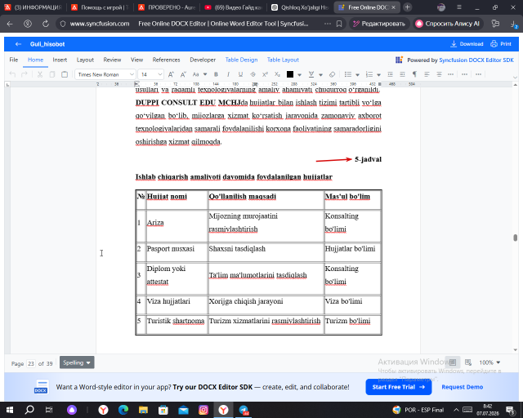523x418 pixels.
Task: Click the Cut scissors icon
Action: (x=40, y=74)
